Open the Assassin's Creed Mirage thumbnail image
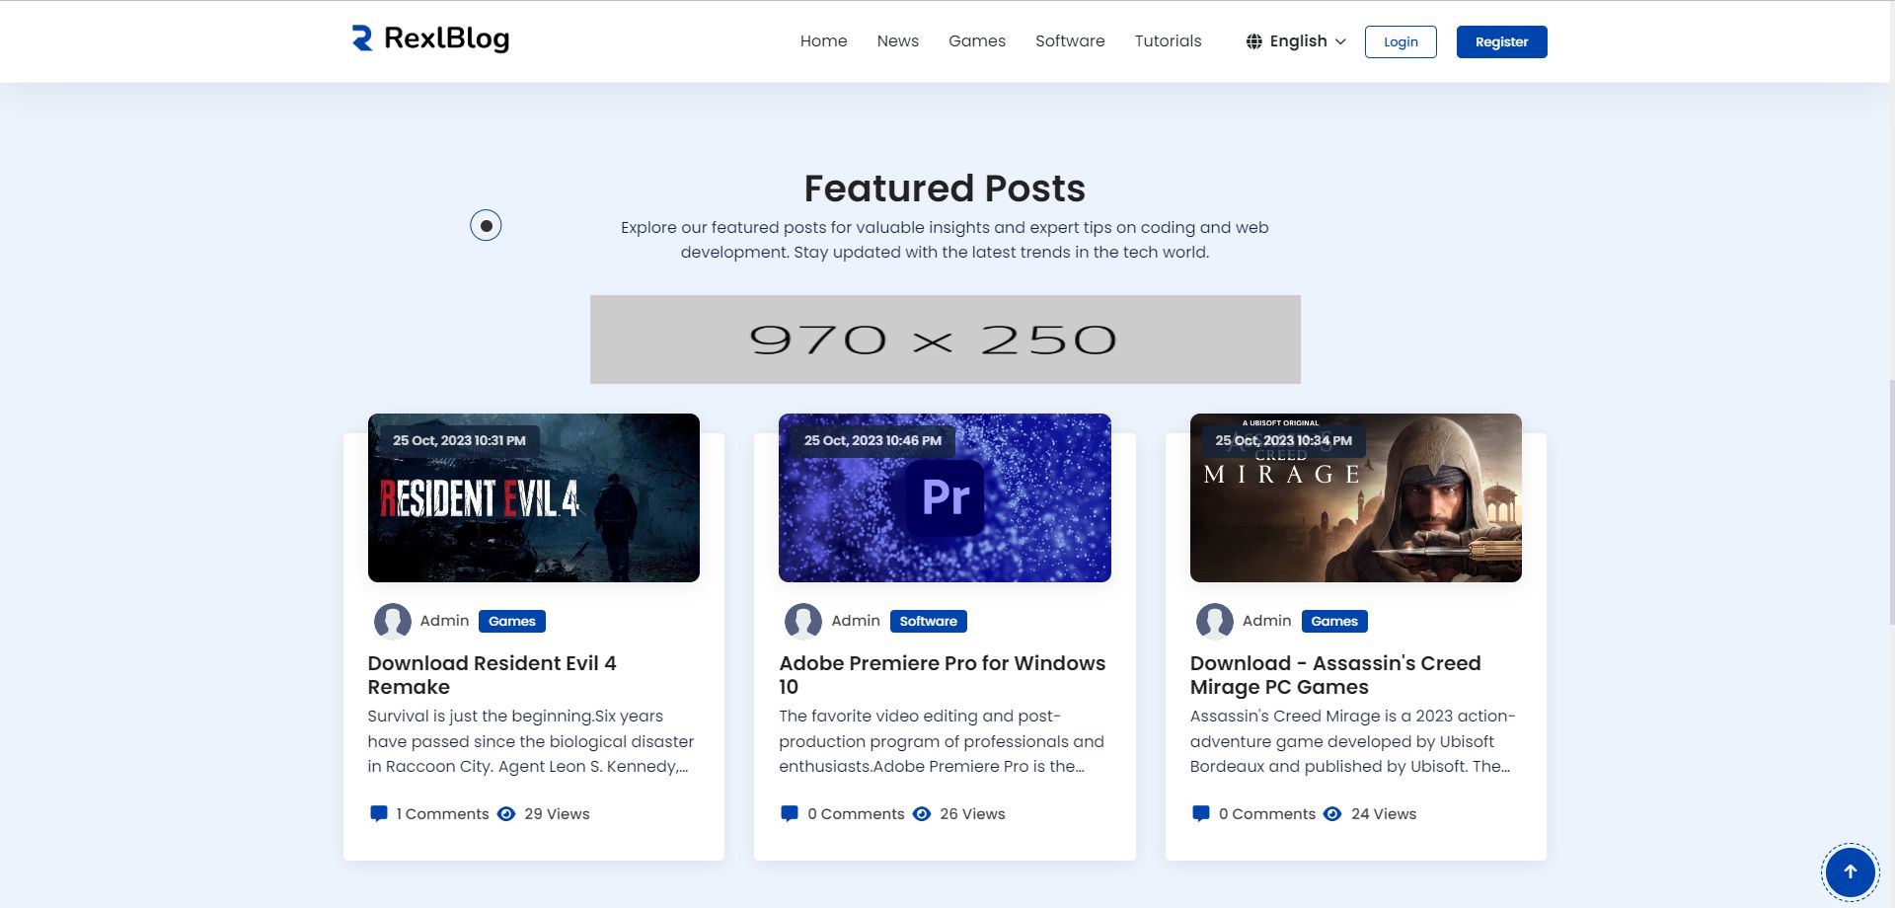 [x=1356, y=497]
